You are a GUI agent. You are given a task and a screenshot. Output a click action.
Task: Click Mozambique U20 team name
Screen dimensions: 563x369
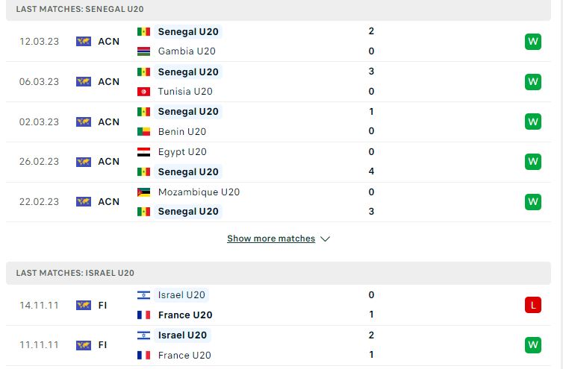pos(199,192)
